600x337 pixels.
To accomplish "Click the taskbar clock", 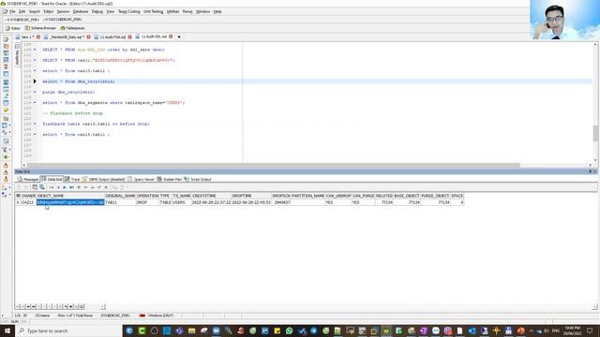I will (x=573, y=330).
